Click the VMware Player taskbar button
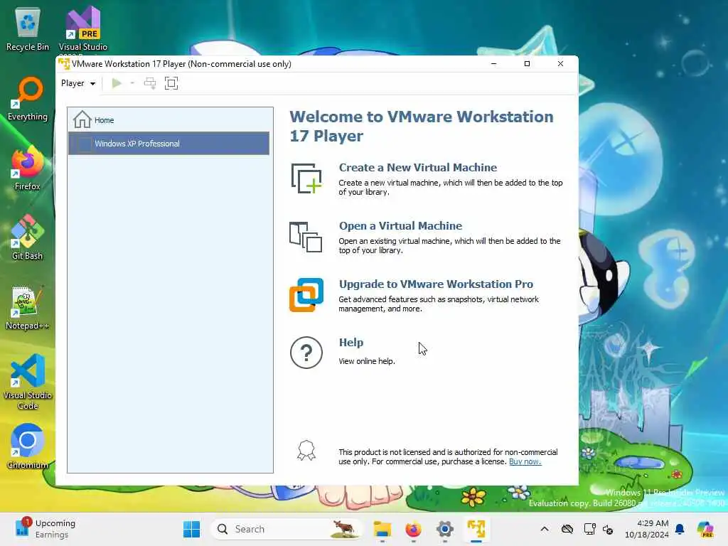Screen dimensions: 728x546 click(476, 529)
